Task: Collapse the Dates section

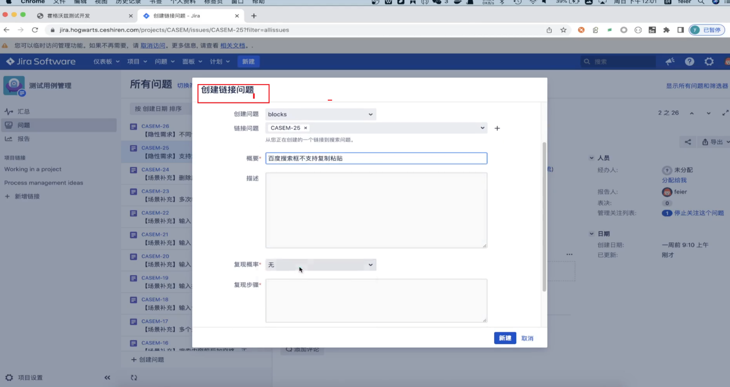Action: 591,234
